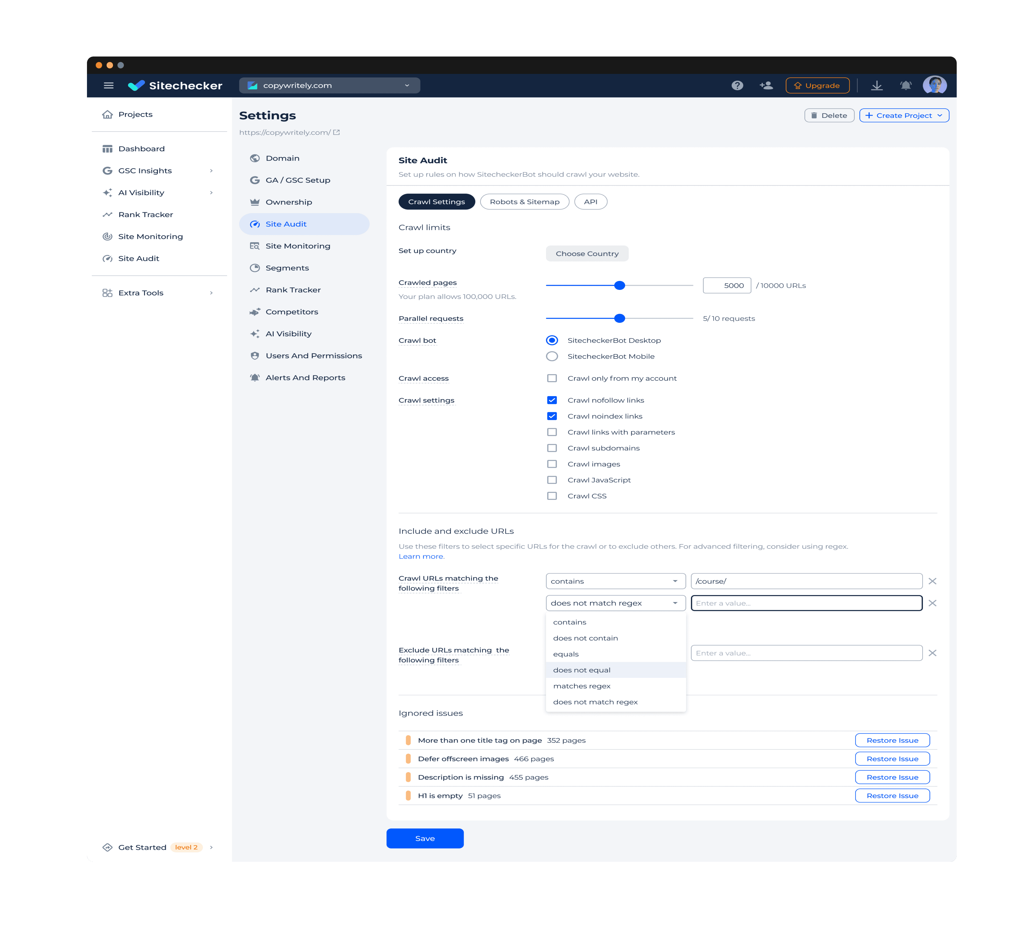
Task: Open the notifications bell icon
Action: (x=905, y=86)
